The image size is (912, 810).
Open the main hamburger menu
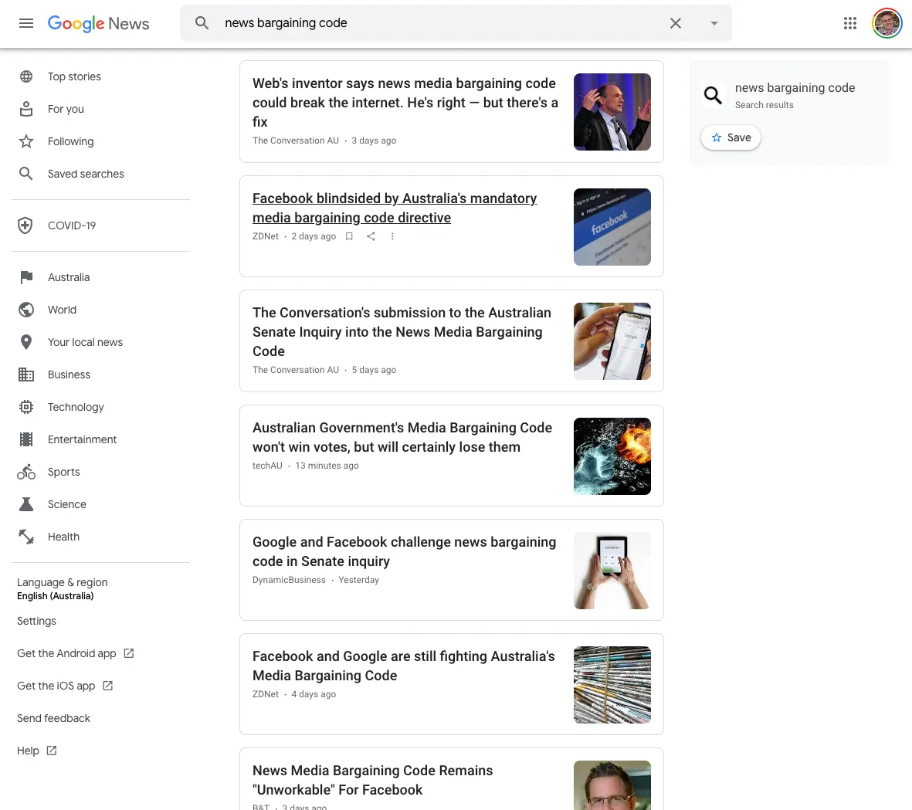pyautogui.click(x=26, y=23)
